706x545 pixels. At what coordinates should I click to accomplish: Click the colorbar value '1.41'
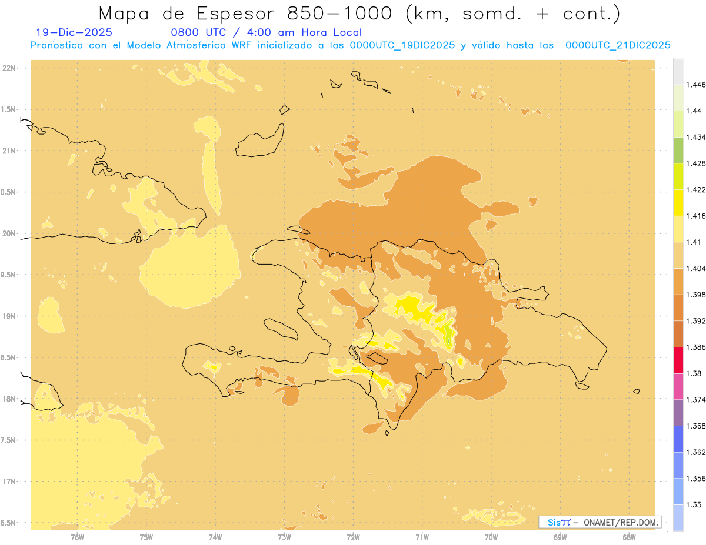coord(694,242)
